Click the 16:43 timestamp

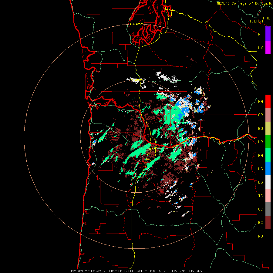pyautogui.click(x=195, y=271)
